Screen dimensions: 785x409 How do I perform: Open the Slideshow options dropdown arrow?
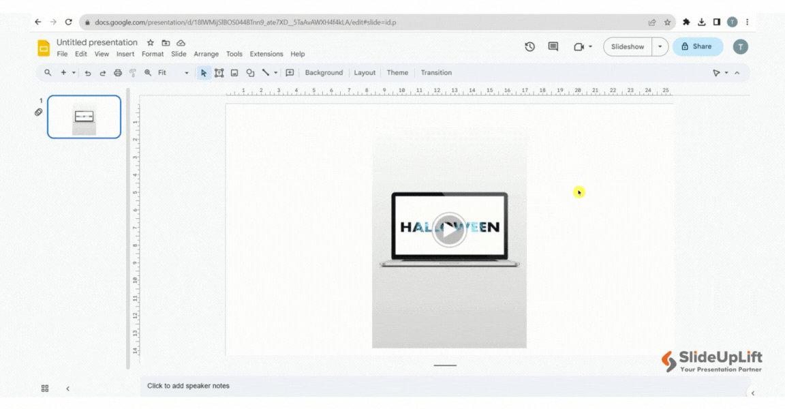point(659,46)
